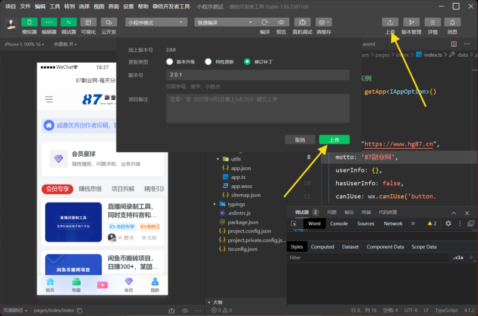Viewport: 478px width, 316px height.
Task: Toggle the .cls class editor
Action: coord(458,258)
